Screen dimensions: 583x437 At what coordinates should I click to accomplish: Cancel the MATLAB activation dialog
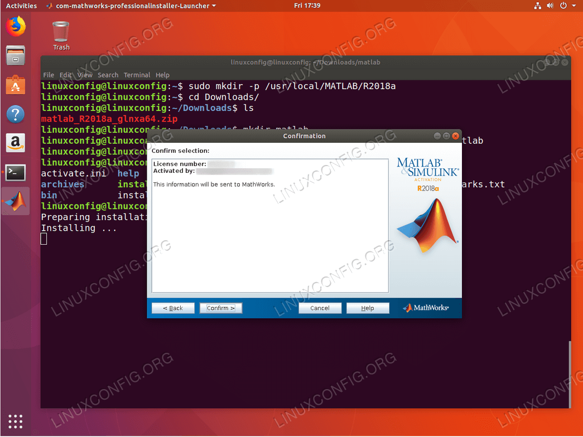(x=320, y=307)
